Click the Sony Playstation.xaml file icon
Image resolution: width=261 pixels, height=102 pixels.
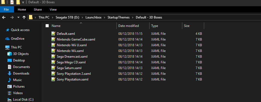[53, 79]
